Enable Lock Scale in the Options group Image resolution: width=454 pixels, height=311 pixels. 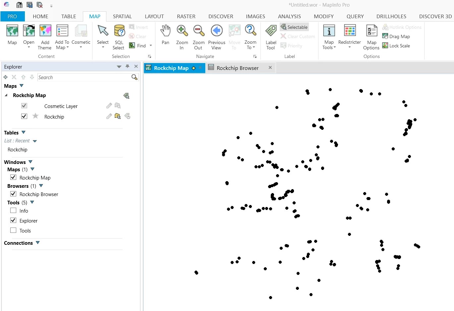tap(396, 46)
